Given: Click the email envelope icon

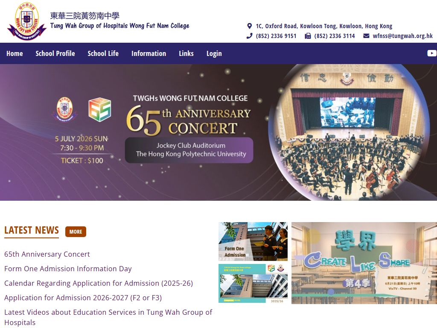Looking at the screenshot, I should point(366,36).
